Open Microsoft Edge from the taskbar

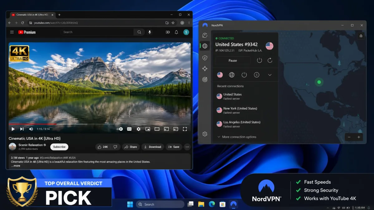[x=212, y=204]
